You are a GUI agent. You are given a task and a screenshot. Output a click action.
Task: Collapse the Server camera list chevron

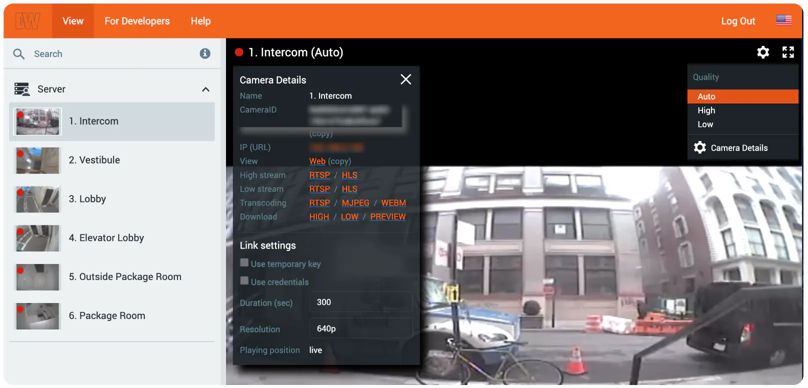click(x=205, y=89)
